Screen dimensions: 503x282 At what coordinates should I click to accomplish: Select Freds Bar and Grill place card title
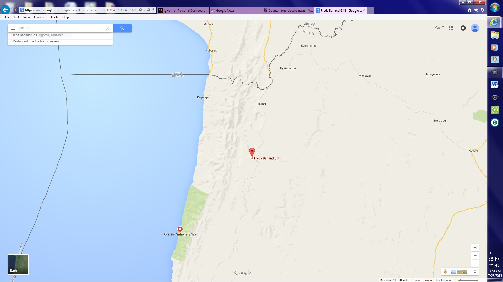tap(24, 35)
